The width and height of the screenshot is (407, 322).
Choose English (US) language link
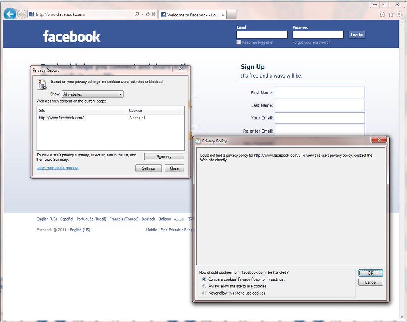tap(47, 219)
